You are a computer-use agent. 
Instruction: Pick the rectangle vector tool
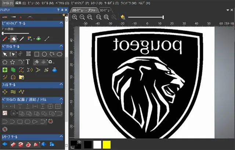37,54
